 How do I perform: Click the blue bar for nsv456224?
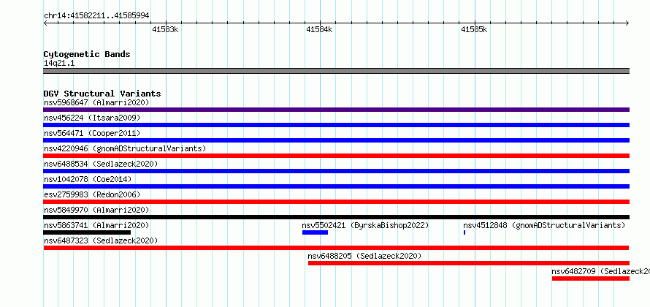click(336, 125)
